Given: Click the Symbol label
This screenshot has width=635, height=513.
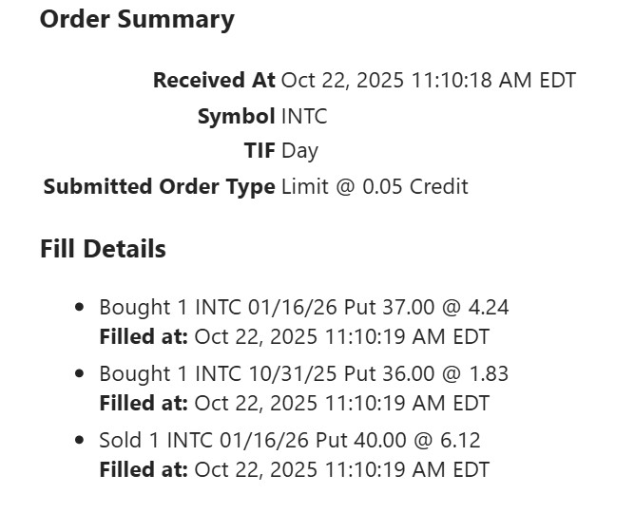Looking at the screenshot, I should (x=236, y=117).
